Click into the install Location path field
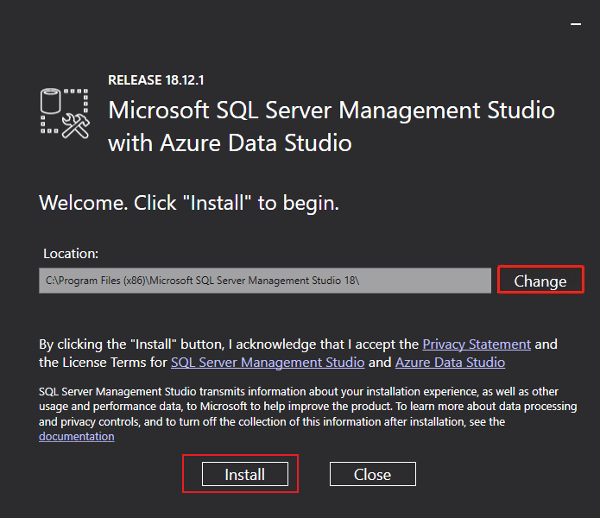 264,281
